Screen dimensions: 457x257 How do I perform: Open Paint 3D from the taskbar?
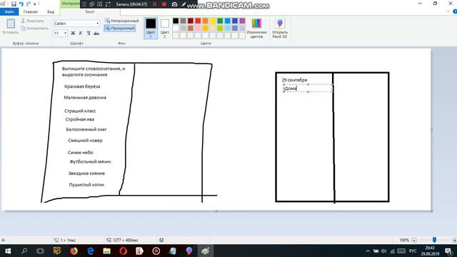(x=189, y=251)
